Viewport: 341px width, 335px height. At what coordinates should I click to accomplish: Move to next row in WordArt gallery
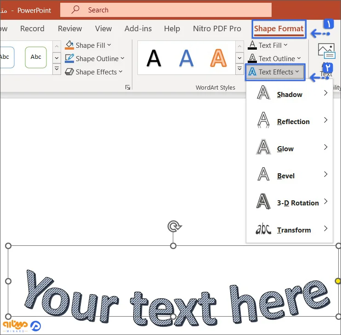pos(239,58)
